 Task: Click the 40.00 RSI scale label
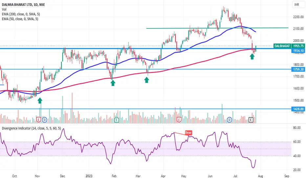[296, 156]
